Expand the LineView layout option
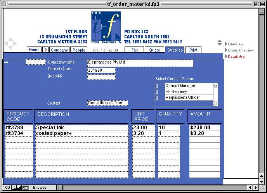Viewport: 267px width, 193px height. click(226, 44)
